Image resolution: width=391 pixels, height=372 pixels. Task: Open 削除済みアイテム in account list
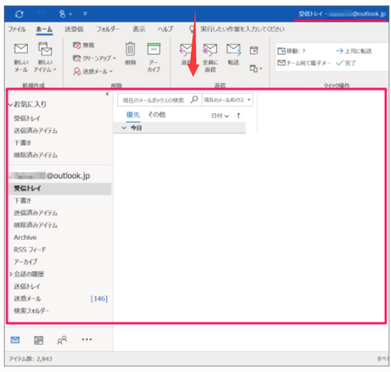pos(36,225)
